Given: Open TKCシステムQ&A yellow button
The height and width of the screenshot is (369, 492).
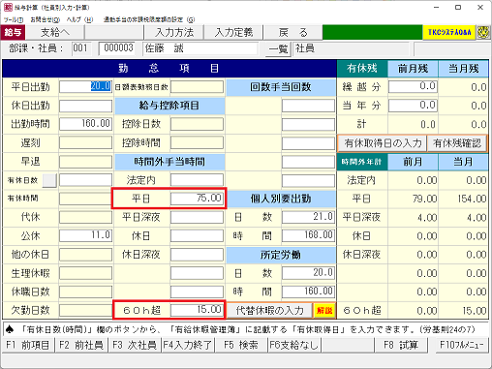Looking at the screenshot, I should coord(449,32).
